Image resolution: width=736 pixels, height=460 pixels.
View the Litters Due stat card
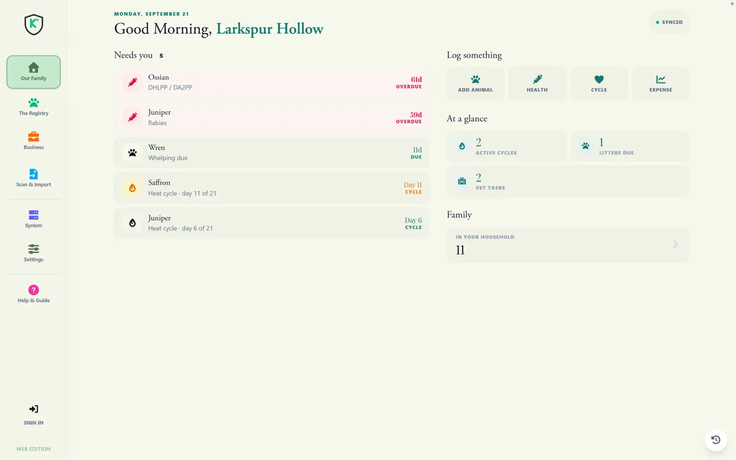coord(630,146)
